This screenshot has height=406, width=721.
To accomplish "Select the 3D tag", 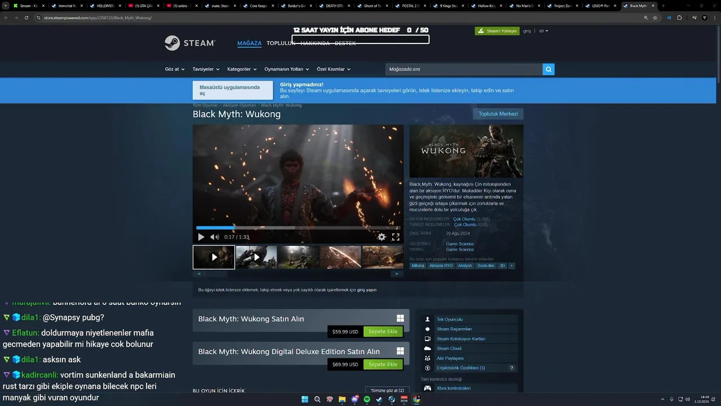I will [x=502, y=266].
